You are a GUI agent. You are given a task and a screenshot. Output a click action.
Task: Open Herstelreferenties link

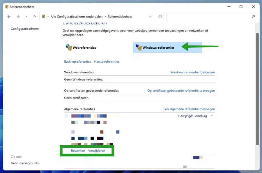107,61
